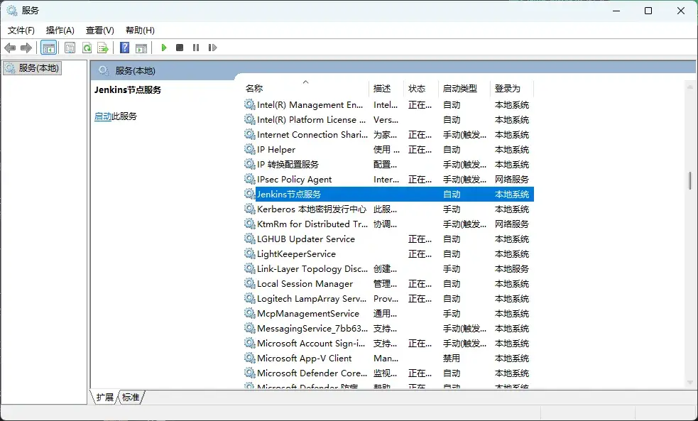
Task: Toggle the show/hide console tree button
Action: point(48,48)
